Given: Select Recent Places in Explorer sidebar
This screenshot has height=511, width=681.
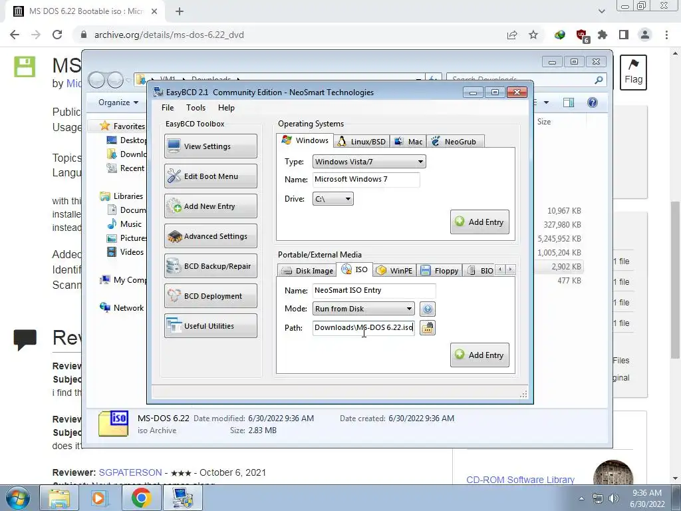Looking at the screenshot, I should pyautogui.click(x=126, y=168).
